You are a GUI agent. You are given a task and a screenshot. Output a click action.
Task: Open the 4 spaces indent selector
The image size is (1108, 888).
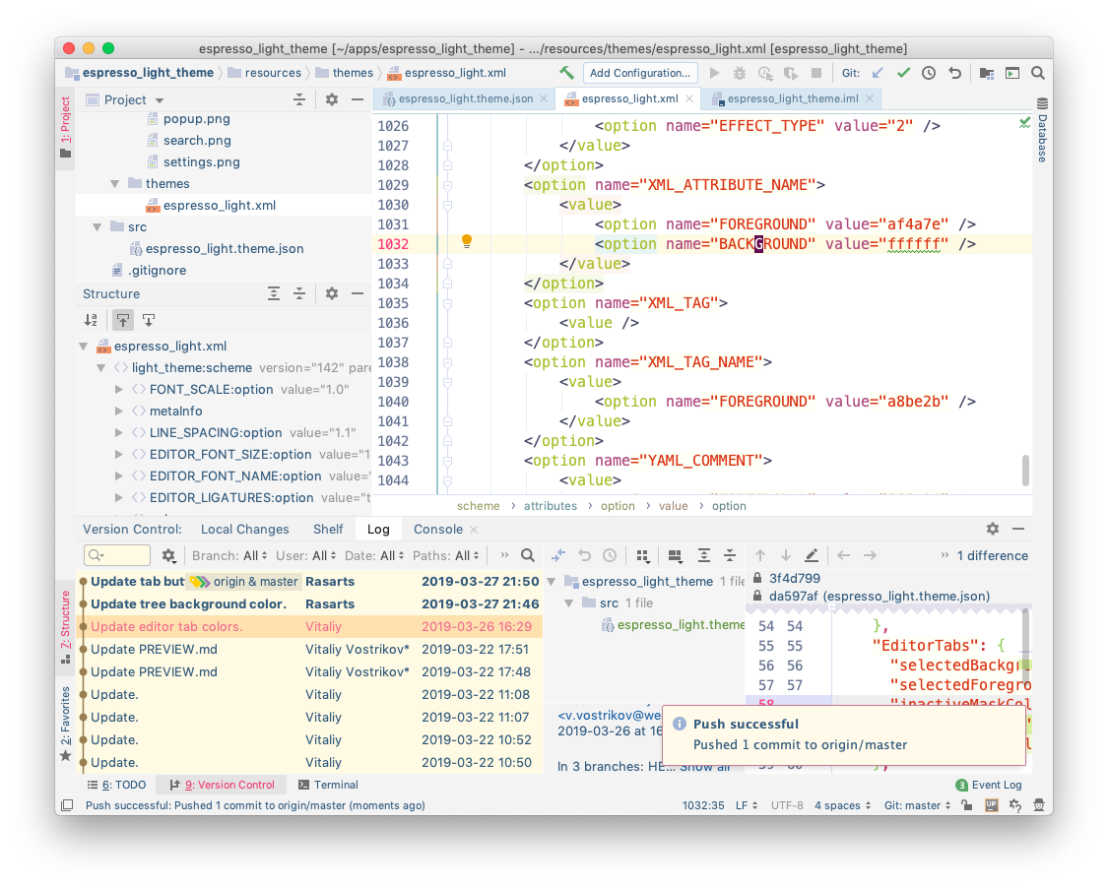click(x=842, y=804)
